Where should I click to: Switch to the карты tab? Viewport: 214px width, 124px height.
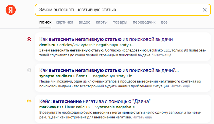coord(102,22)
